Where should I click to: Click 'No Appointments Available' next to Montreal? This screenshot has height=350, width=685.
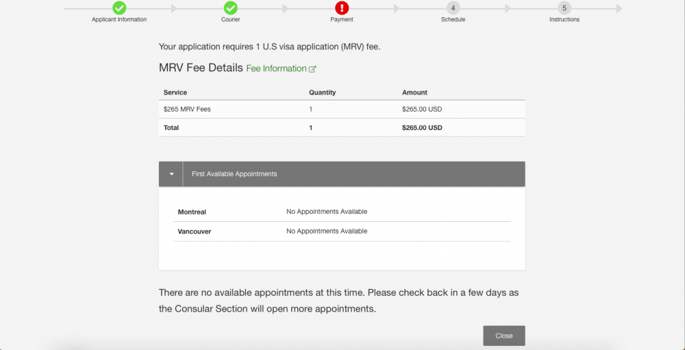coord(327,212)
